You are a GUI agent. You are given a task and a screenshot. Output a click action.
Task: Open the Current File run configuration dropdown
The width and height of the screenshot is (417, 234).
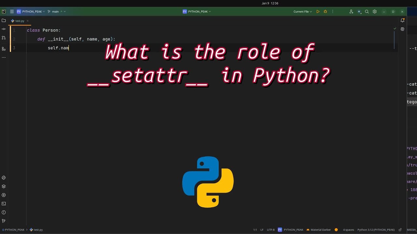tap(303, 11)
